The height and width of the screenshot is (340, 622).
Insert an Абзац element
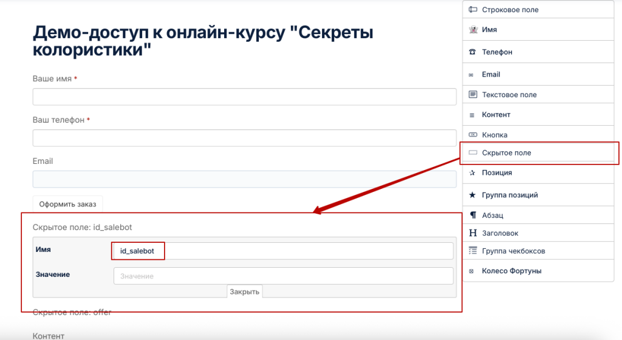pyautogui.click(x=538, y=215)
